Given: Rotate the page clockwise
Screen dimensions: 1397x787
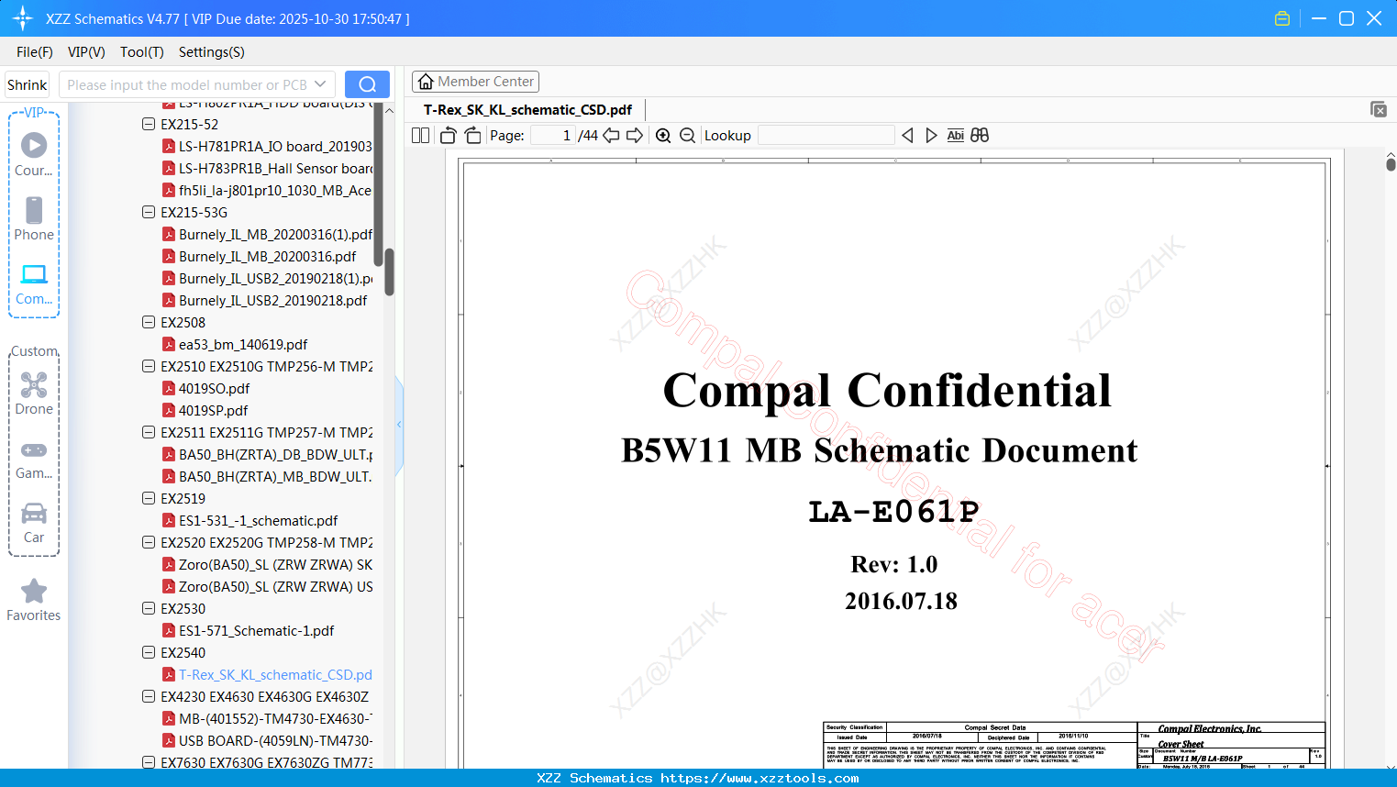Looking at the screenshot, I should pos(472,136).
